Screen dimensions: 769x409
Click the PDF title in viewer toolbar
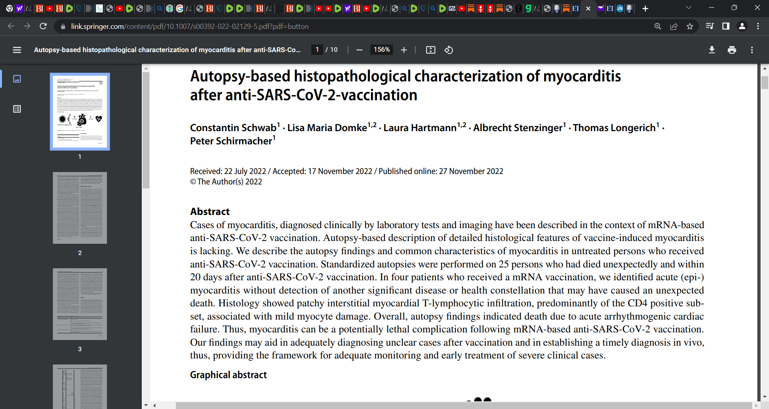point(167,50)
